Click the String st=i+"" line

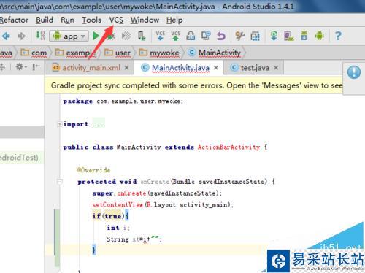[134, 239]
